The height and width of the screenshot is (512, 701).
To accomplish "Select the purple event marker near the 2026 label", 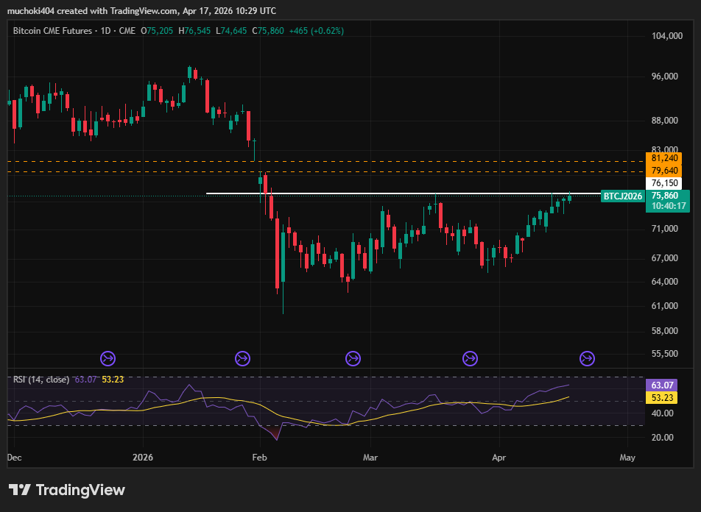I will [108, 358].
